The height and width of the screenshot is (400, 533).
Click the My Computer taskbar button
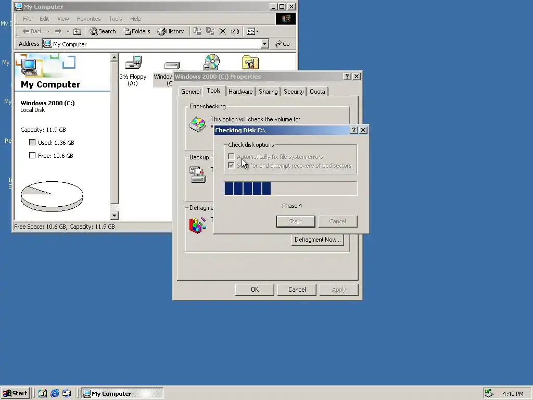[122, 394]
